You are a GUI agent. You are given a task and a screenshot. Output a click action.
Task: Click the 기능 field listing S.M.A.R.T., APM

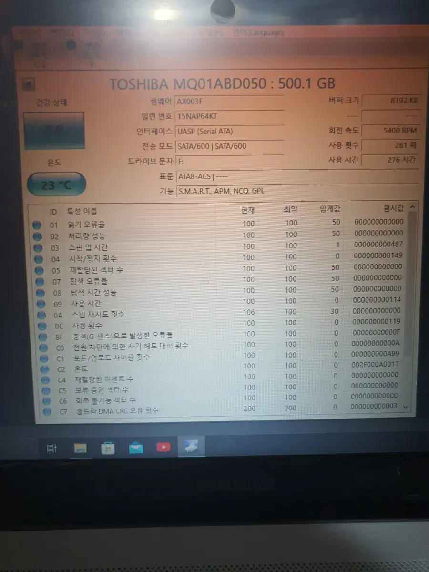297,191
